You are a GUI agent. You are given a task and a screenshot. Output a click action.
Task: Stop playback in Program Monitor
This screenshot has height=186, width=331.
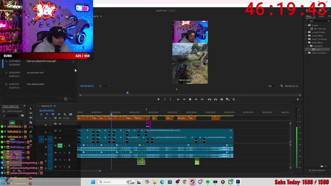pos(190,99)
